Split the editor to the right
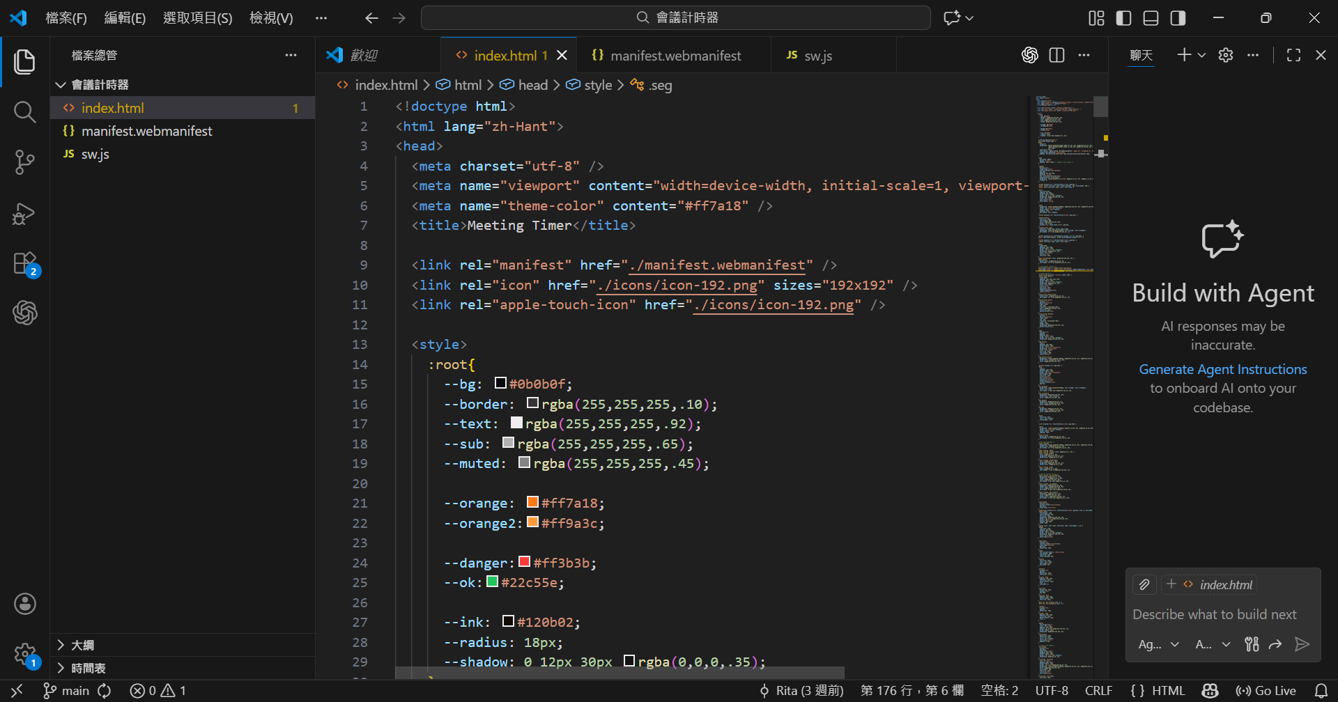The image size is (1338, 702). click(1056, 55)
